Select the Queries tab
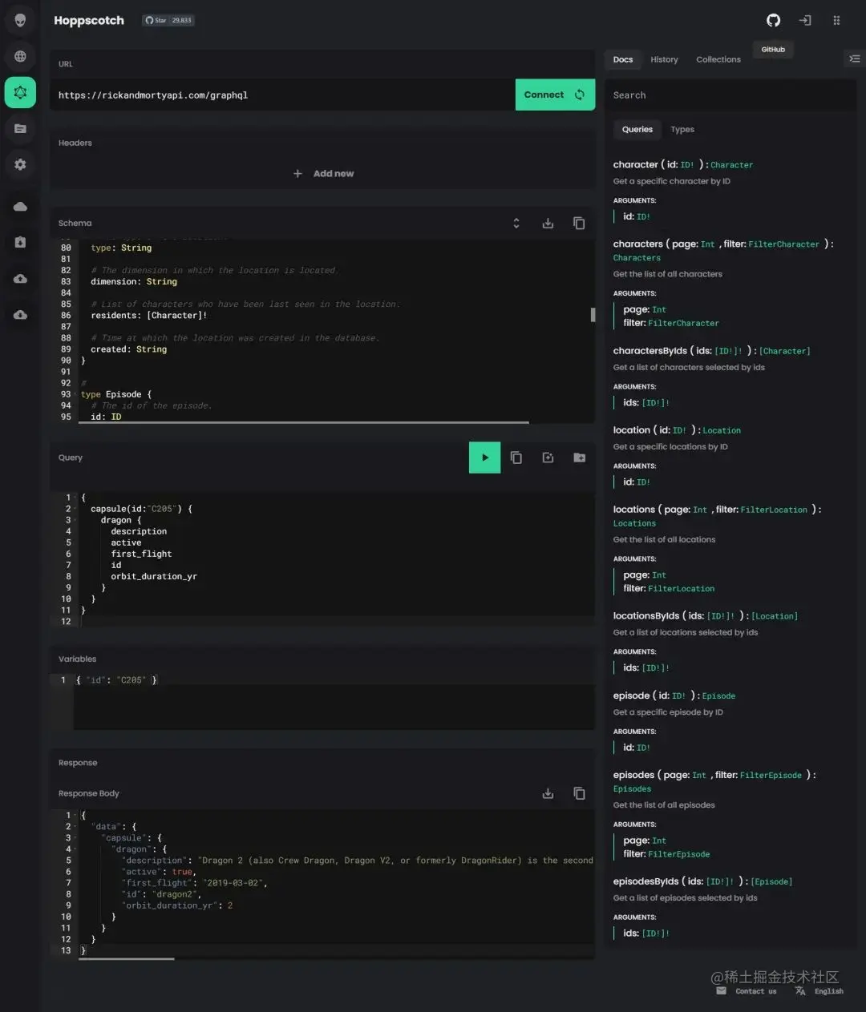The image size is (866, 1012). (x=637, y=129)
